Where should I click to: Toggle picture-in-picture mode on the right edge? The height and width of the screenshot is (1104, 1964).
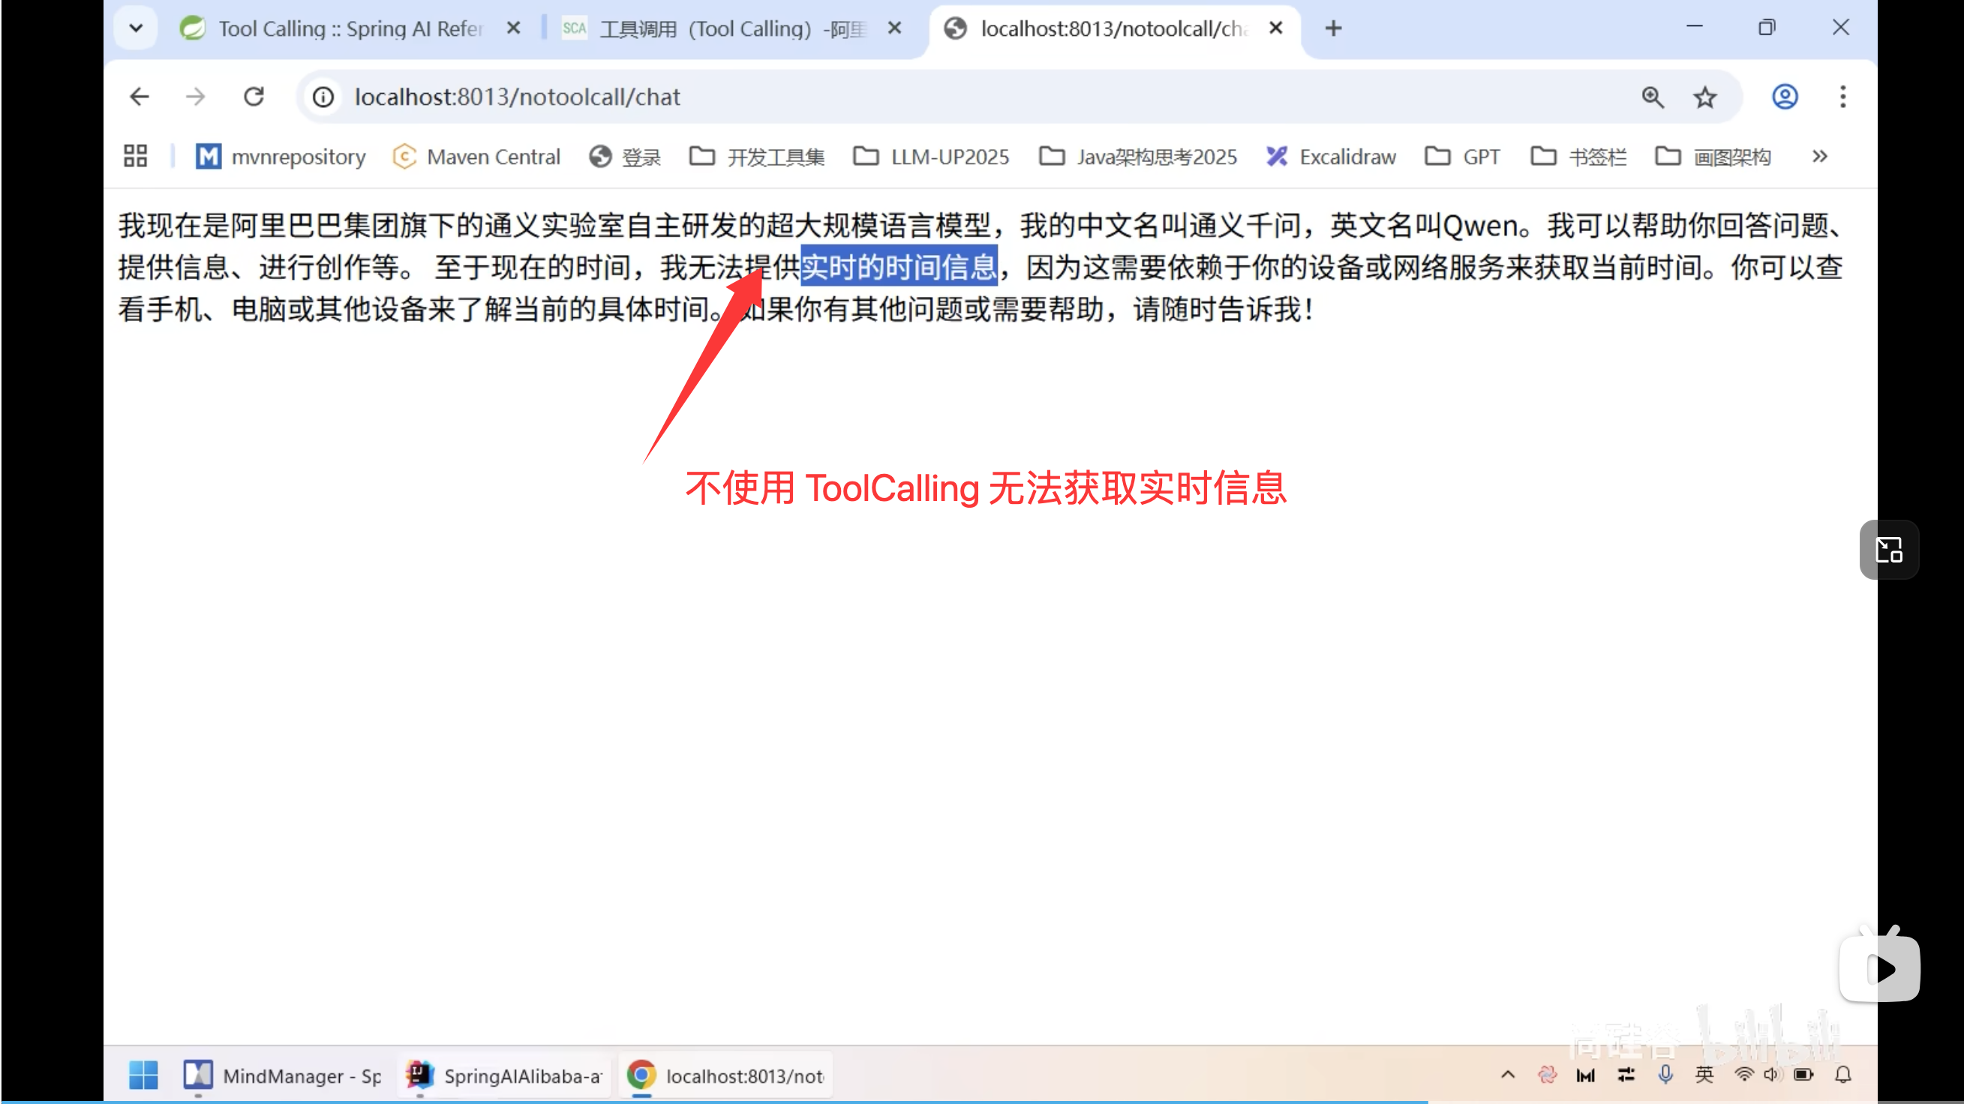pyautogui.click(x=1887, y=549)
